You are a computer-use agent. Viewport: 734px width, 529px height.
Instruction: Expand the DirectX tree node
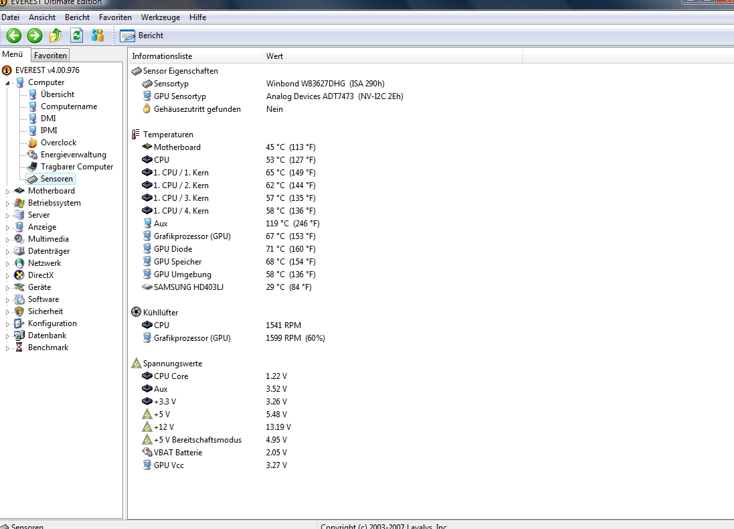[x=7, y=275]
